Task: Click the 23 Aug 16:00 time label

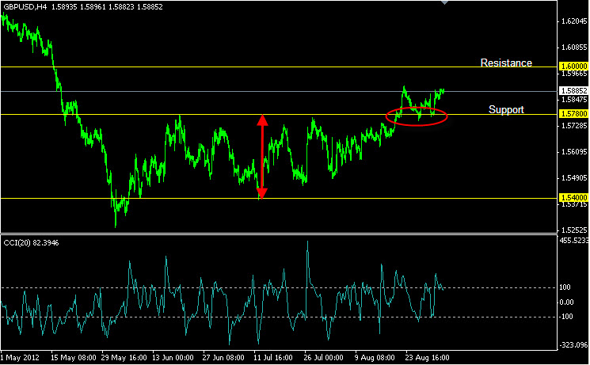Action: click(427, 357)
